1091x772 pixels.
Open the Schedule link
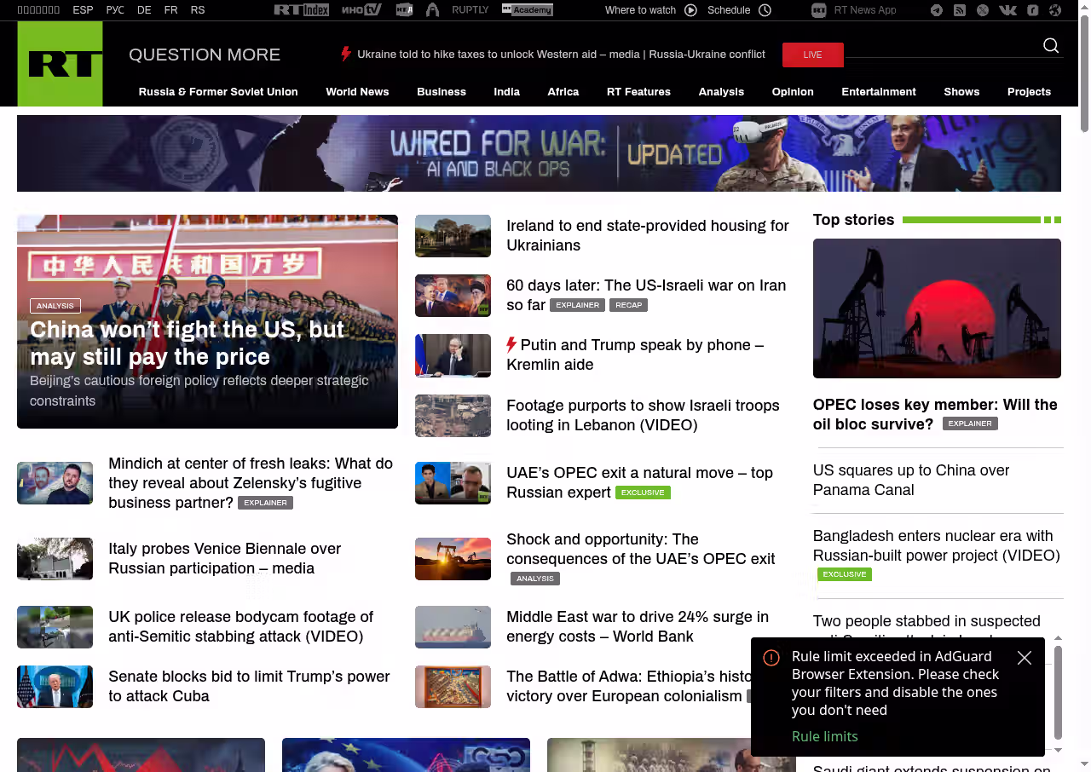pyautogui.click(x=738, y=10)
